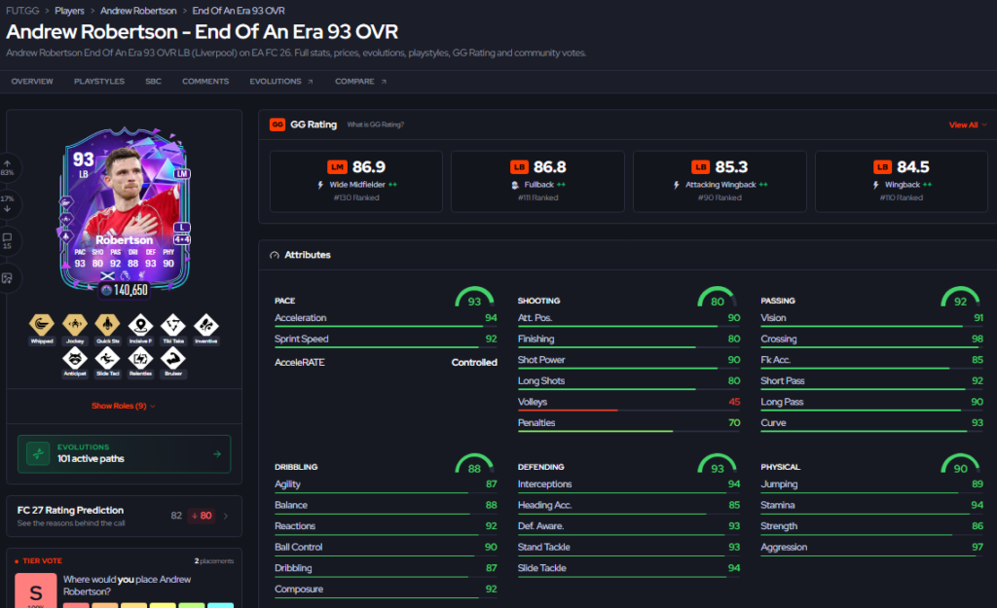Click the coin icon beside 140,650 price
Image resolution: width=997 pixels, height=608 pixels.
[106, 290]
